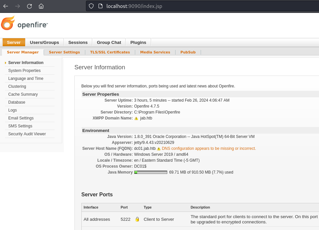This screenshot has height=230, width=319.
Task: Click the arrow beside Server Information
Action: pyautogui.click(x=6, y=63)
